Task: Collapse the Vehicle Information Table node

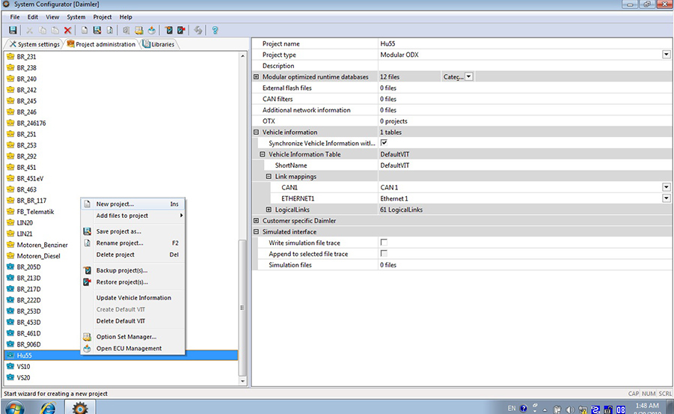Action: click(263, 154)
